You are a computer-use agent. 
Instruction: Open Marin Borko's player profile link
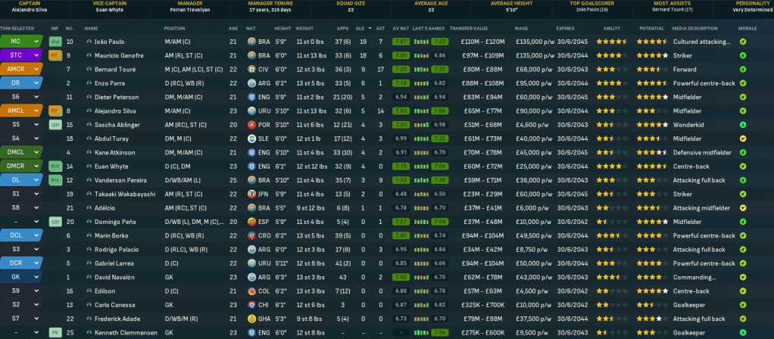click(x=111, y=235)
